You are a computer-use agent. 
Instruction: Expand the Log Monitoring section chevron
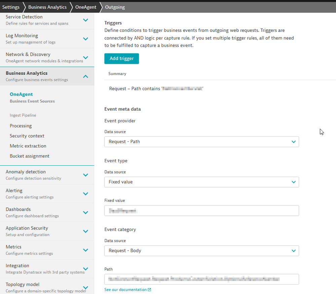pyautogui.click(x=86, y=39)
